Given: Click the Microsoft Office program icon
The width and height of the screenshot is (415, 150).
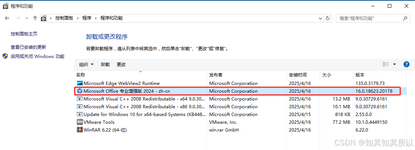Looking at the screenshot, I should point(80,91).
